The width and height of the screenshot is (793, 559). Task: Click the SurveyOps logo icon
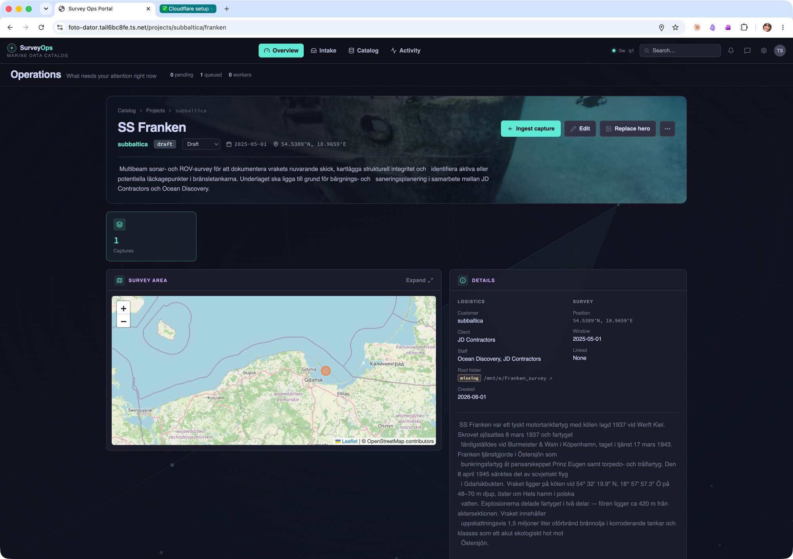(12, 48)
